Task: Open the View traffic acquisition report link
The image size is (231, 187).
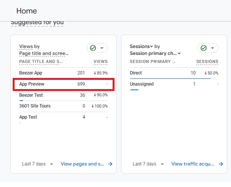Action: click(193, 164)
